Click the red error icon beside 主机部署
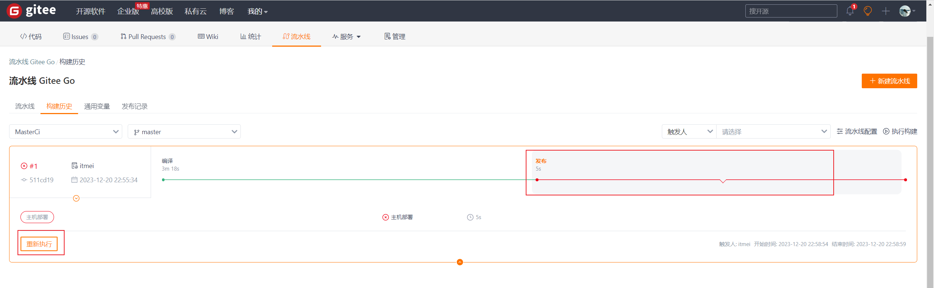Screen dimensions: 934x288 (x=386, y=217)
